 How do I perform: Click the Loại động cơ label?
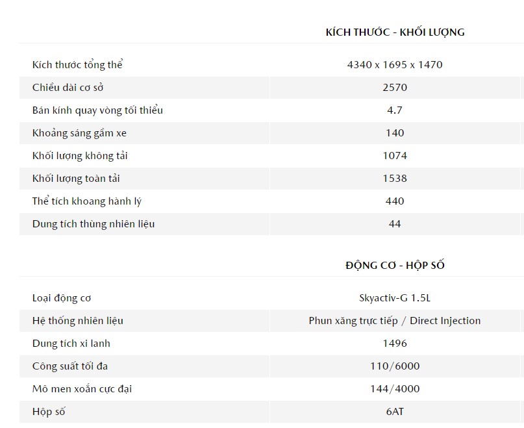[62, 298]
